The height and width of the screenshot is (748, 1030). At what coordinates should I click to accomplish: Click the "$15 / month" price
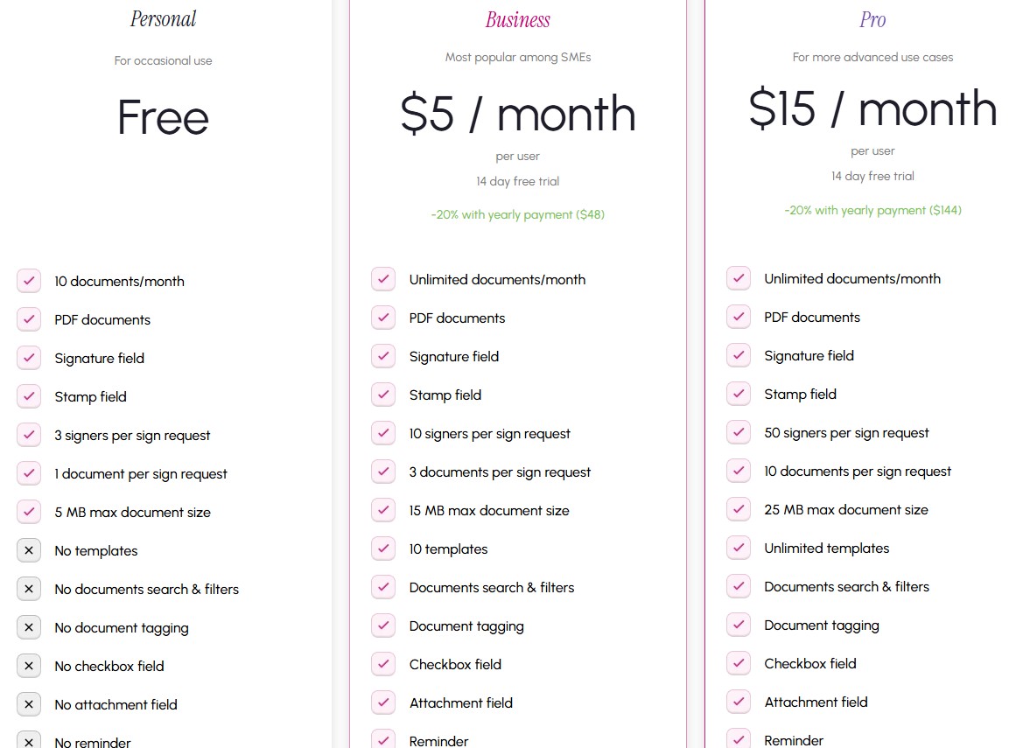pyautogui.click(x=872, y=109)
